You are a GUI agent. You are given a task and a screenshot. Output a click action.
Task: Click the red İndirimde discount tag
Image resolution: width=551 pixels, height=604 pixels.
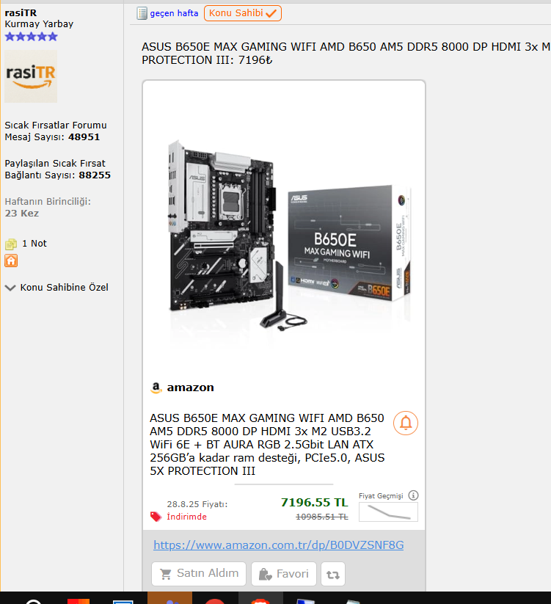(156, 517)
